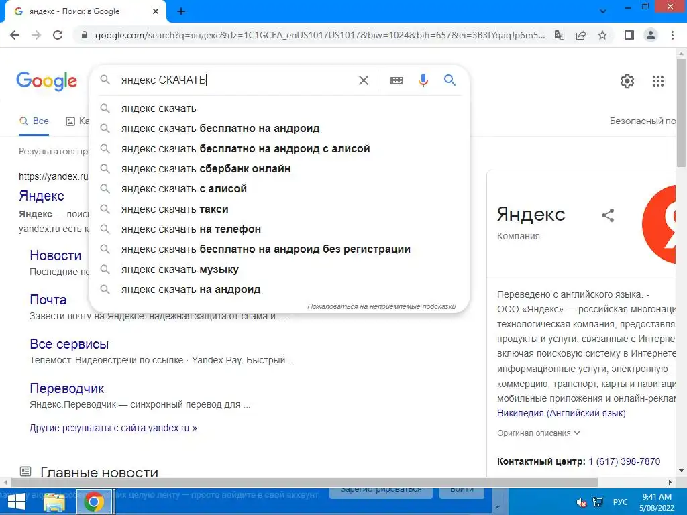687x515 pixels.
Task: Click the Chrome taskbar icon
Action: coord(94,502)
